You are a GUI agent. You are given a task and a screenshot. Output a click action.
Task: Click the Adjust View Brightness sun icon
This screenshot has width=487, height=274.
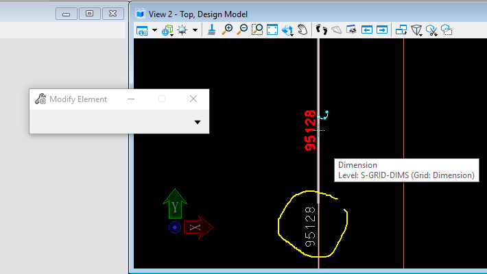coord(182,30)
